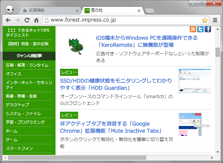
Task: Open the HDD Guardian screenshot thumbnail
Action: 195,81
